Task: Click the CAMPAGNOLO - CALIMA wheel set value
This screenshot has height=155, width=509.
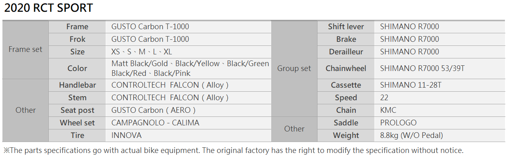Action: [155, 123]
